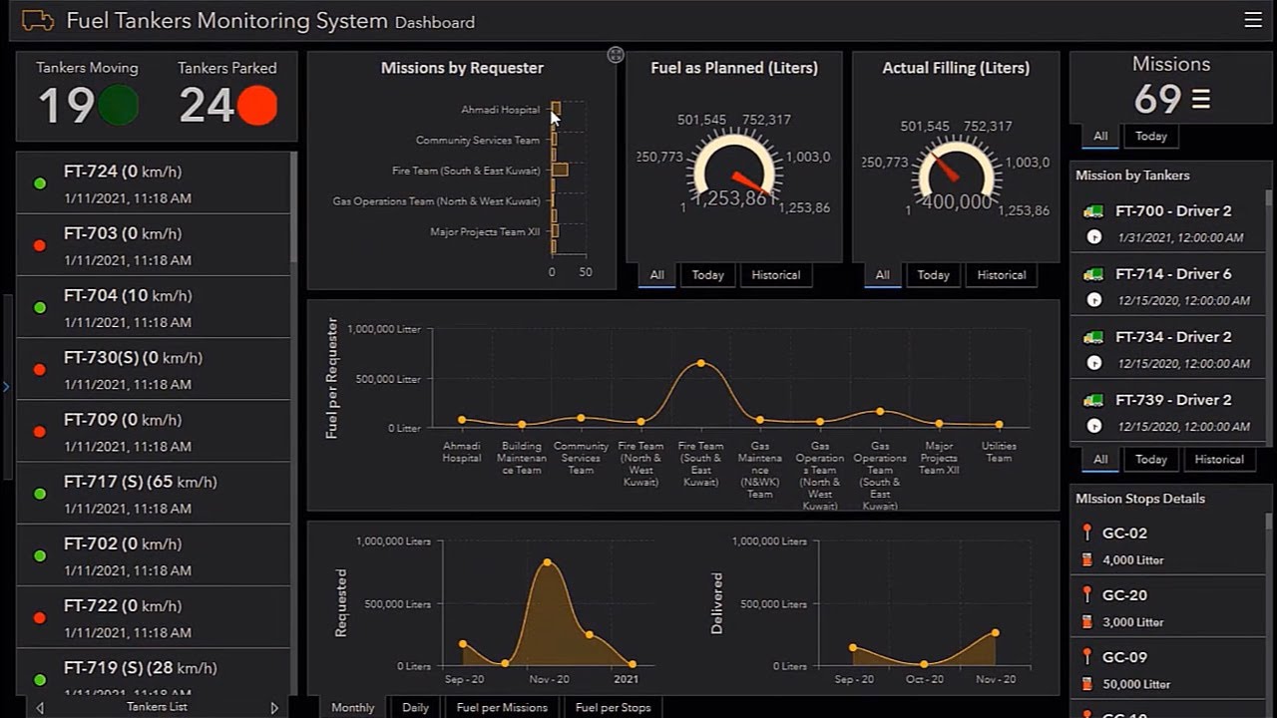Click the green Tankers Moving indicator
1277x718 pixels.
click(120, 106)
